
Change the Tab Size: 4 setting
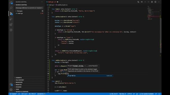point(122,94)
